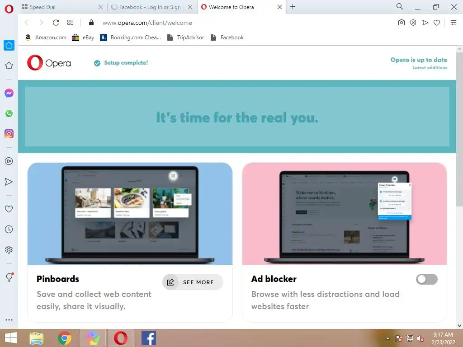Viewport: 463px width, 347px height.
Task: Open Chrome from taskbar
Action: (65, 338)
